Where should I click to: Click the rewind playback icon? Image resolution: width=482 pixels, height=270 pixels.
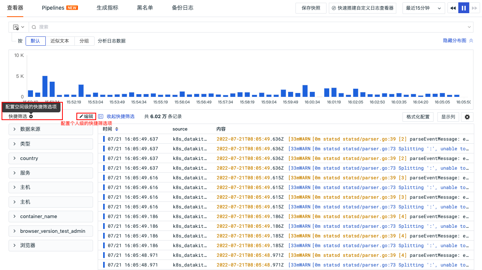tap(453, 8)
